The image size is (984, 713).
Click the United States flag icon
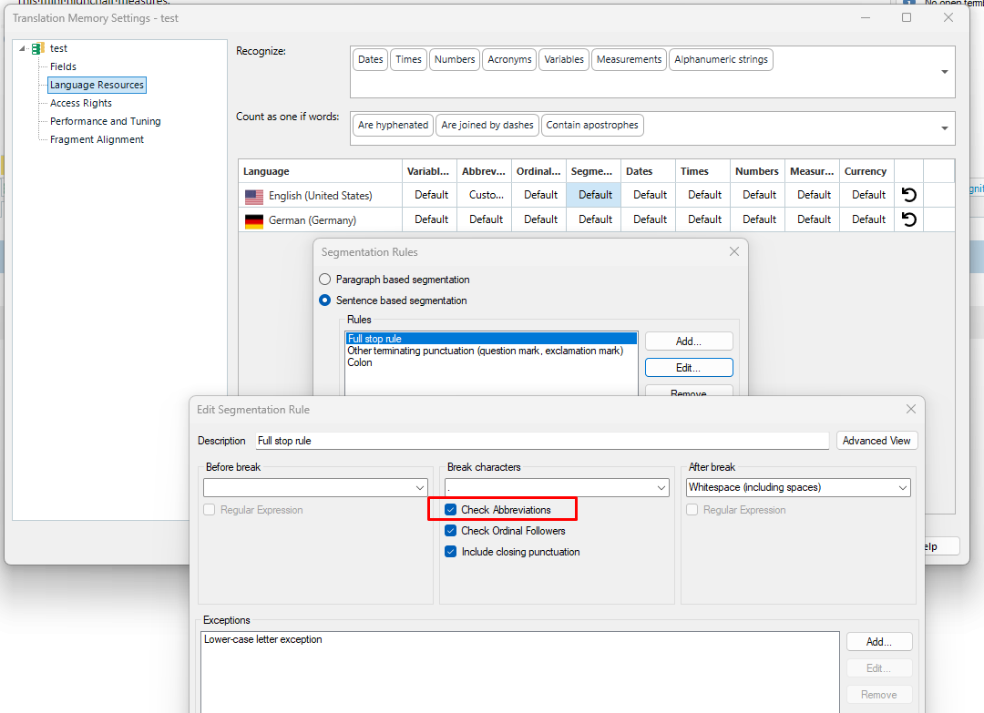pos(254,197)
